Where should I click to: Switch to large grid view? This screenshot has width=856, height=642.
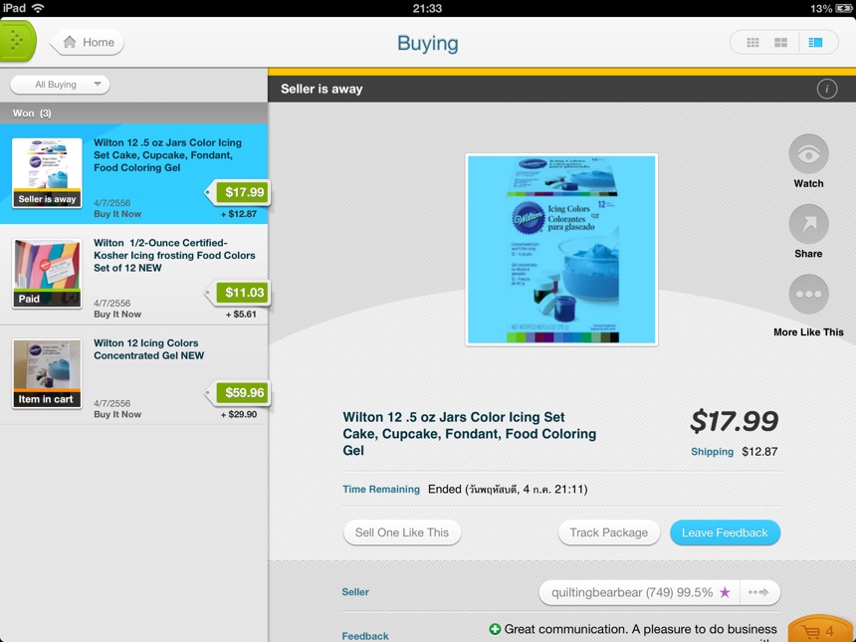pos(781,43)
